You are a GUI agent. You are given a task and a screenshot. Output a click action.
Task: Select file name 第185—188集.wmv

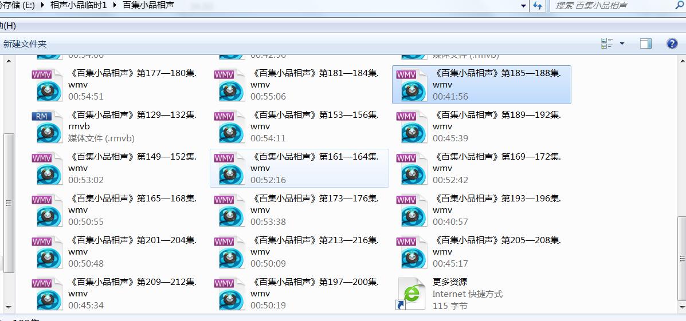coord(497,78)
